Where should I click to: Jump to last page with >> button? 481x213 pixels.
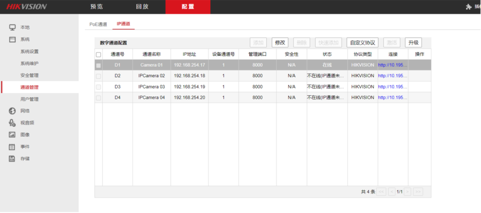tap(418, 192)
